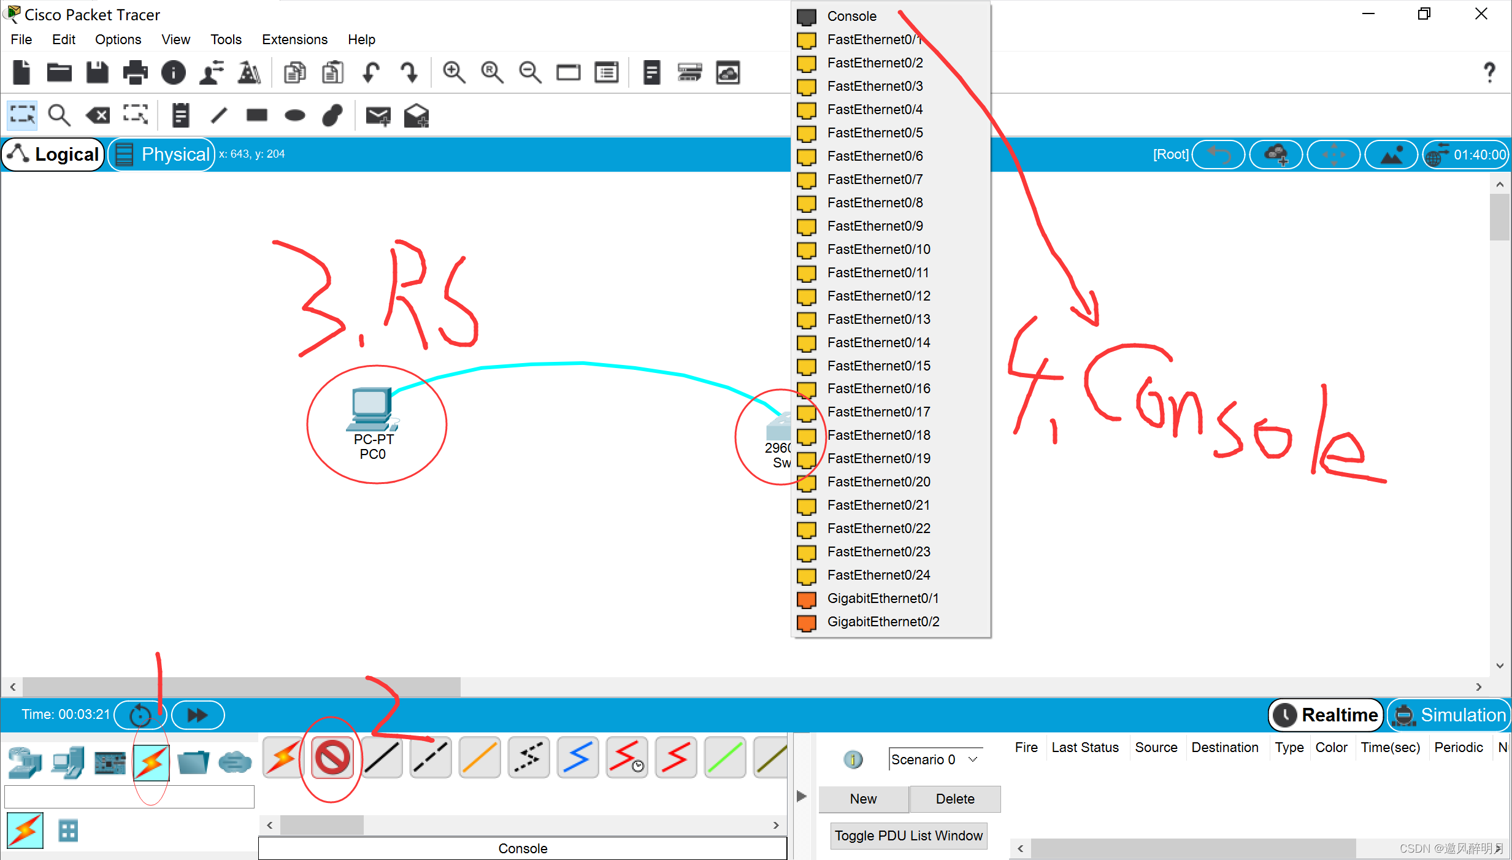Expand the PDU list panel arrow
This screenshot has height=860, width=1512.
801,796
